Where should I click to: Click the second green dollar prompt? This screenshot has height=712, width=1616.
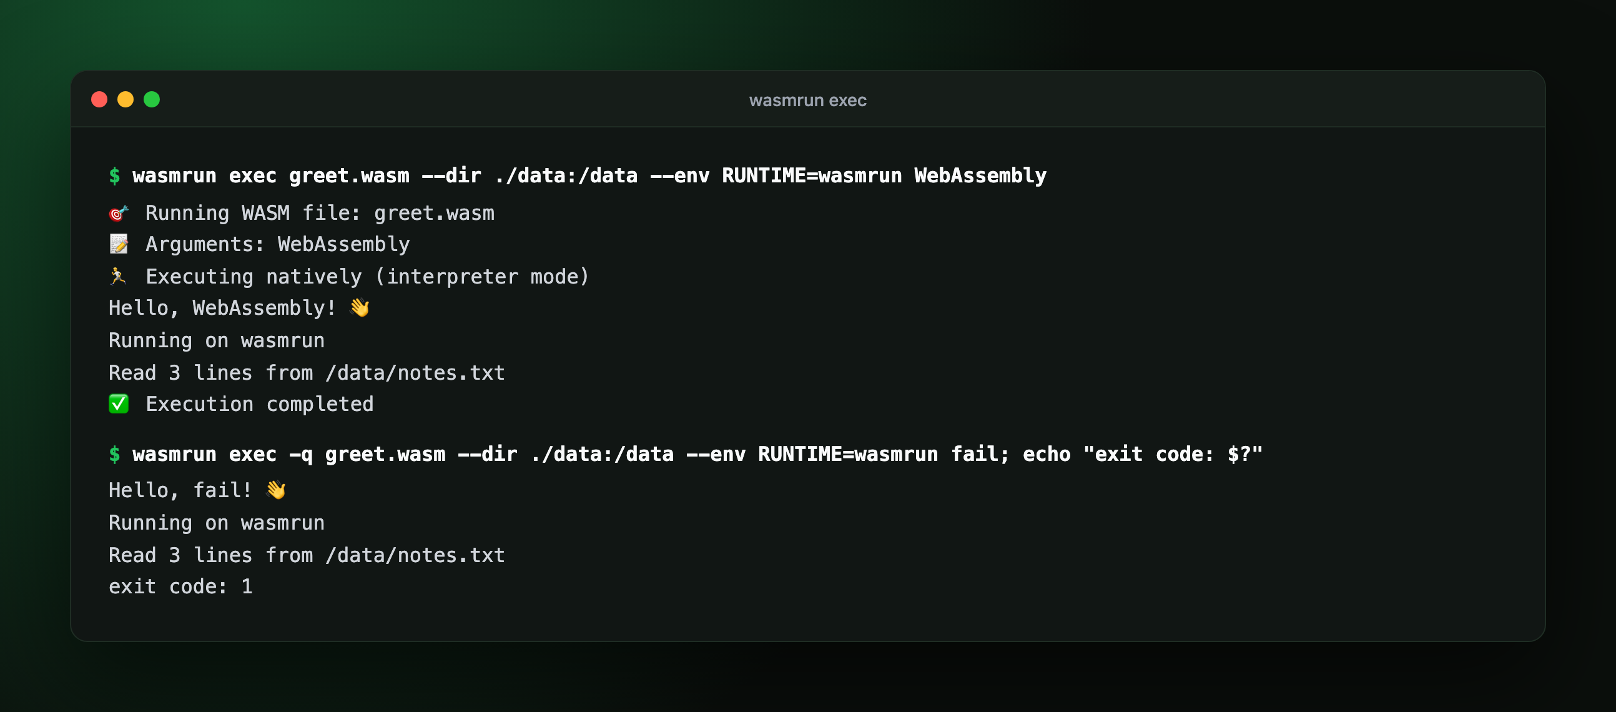click(x=114, y=454)
